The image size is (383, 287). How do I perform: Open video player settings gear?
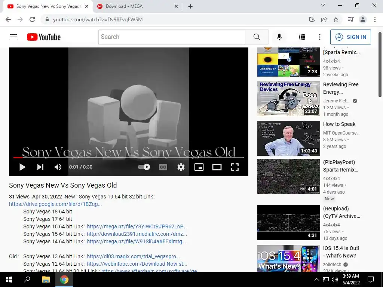tap(181, 167)
